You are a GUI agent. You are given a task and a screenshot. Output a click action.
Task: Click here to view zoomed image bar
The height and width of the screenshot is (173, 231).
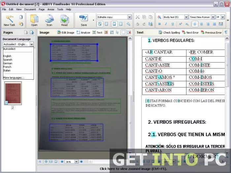tap(133, 169)
